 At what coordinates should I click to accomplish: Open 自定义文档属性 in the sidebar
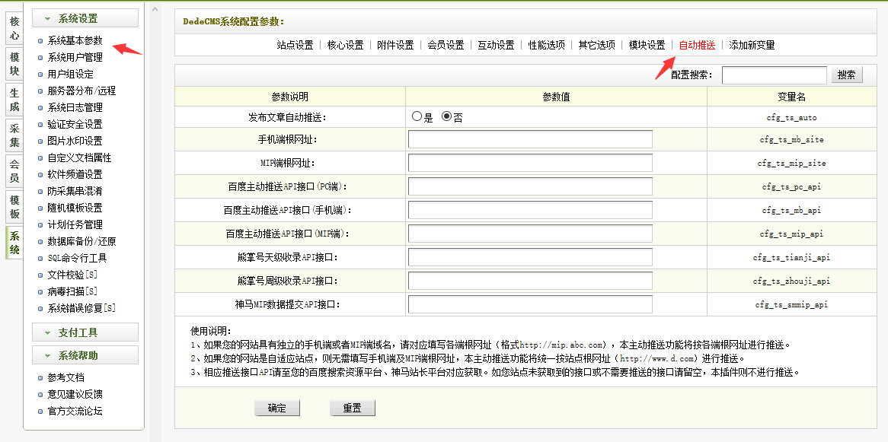point(80,157)
